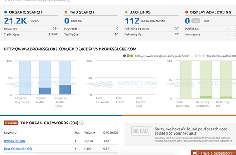Click the blue Organic Search dot

pos(6,12)
